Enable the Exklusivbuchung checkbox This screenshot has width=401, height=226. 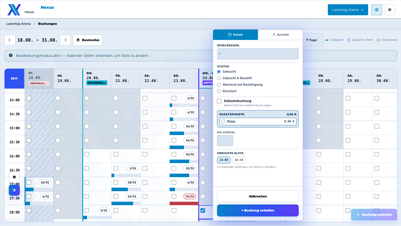(219, 101)
